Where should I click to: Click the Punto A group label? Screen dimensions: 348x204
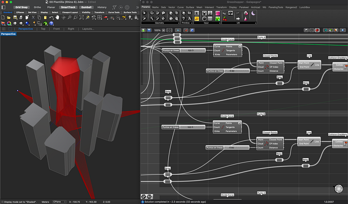[261, 37]
